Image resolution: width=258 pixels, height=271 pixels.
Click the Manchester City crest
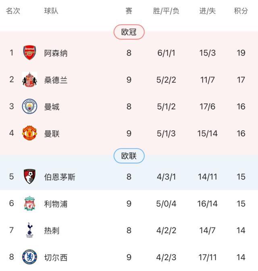29,106
